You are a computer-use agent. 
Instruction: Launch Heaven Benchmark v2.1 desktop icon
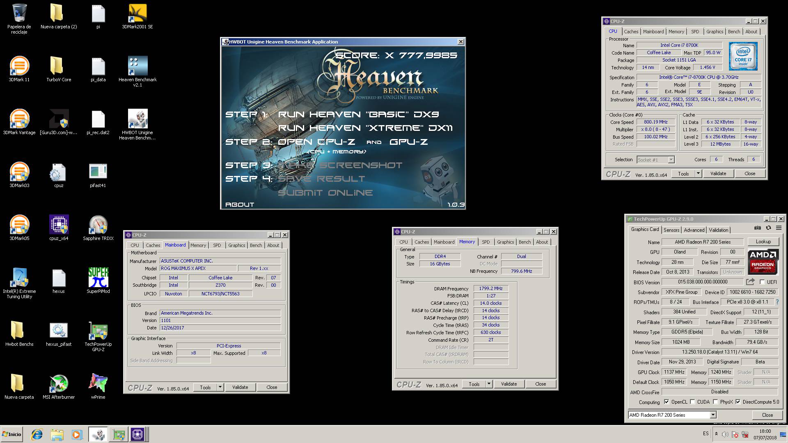pos(137,71)
